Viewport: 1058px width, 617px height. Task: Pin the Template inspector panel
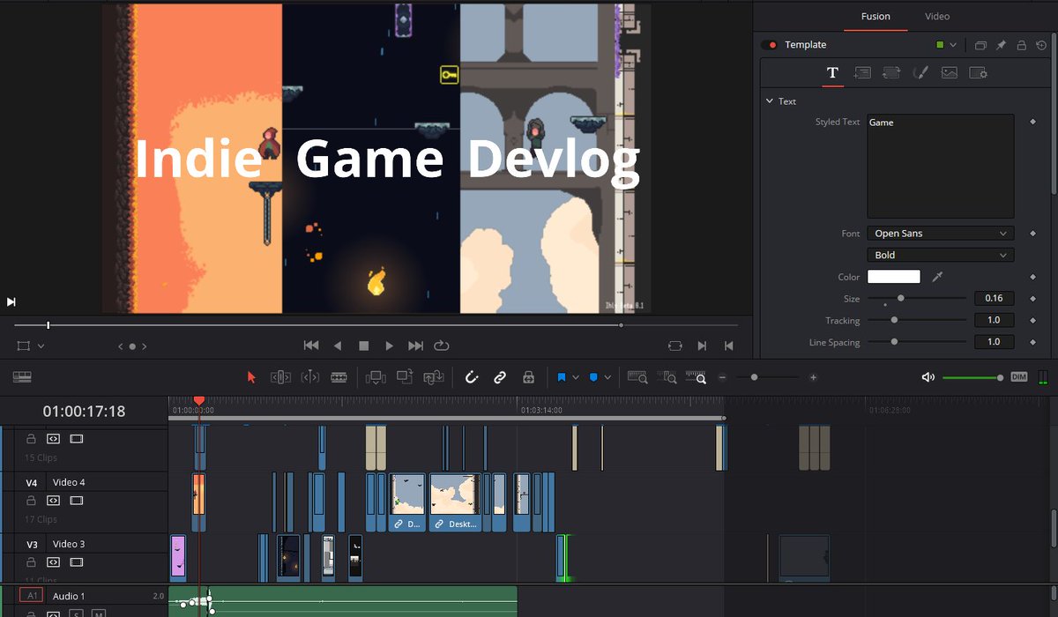coord(1001,45)
